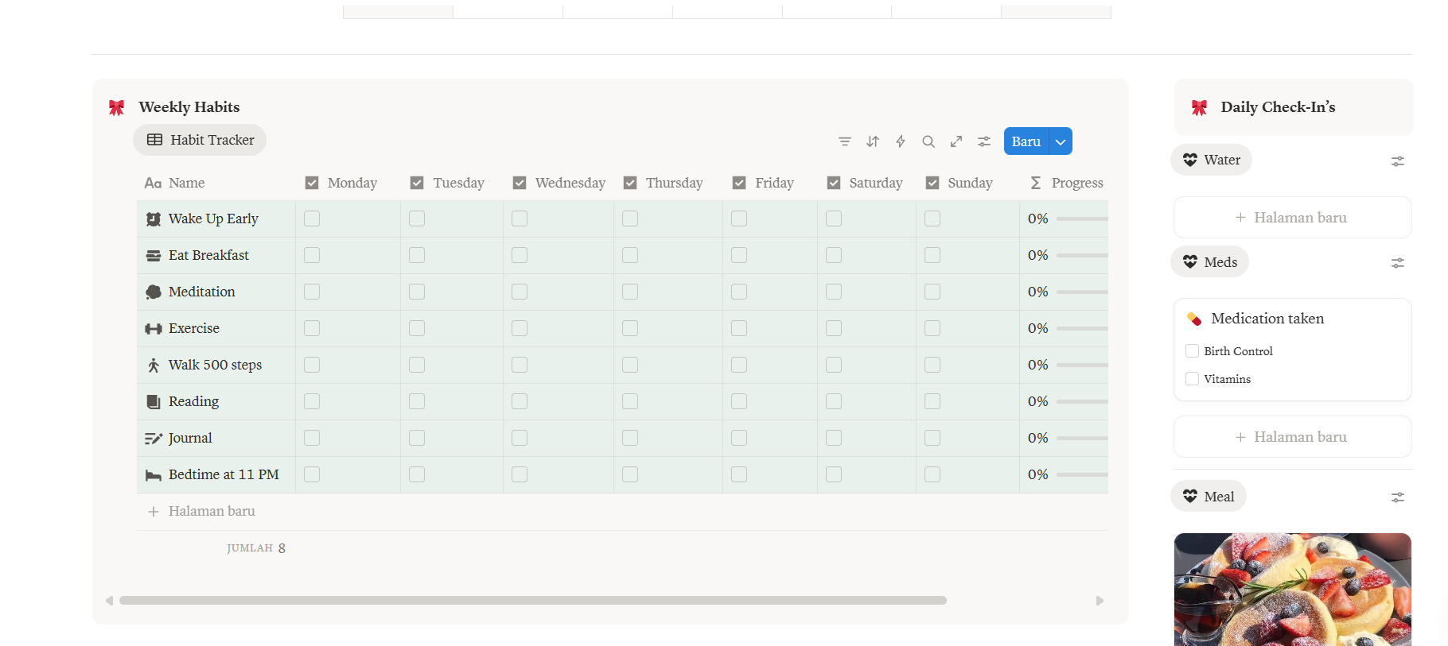Click the horizontal scrollbar below the habit table
The height and width of the screenshot is (646, 1448).
click(x=532, y=601)
